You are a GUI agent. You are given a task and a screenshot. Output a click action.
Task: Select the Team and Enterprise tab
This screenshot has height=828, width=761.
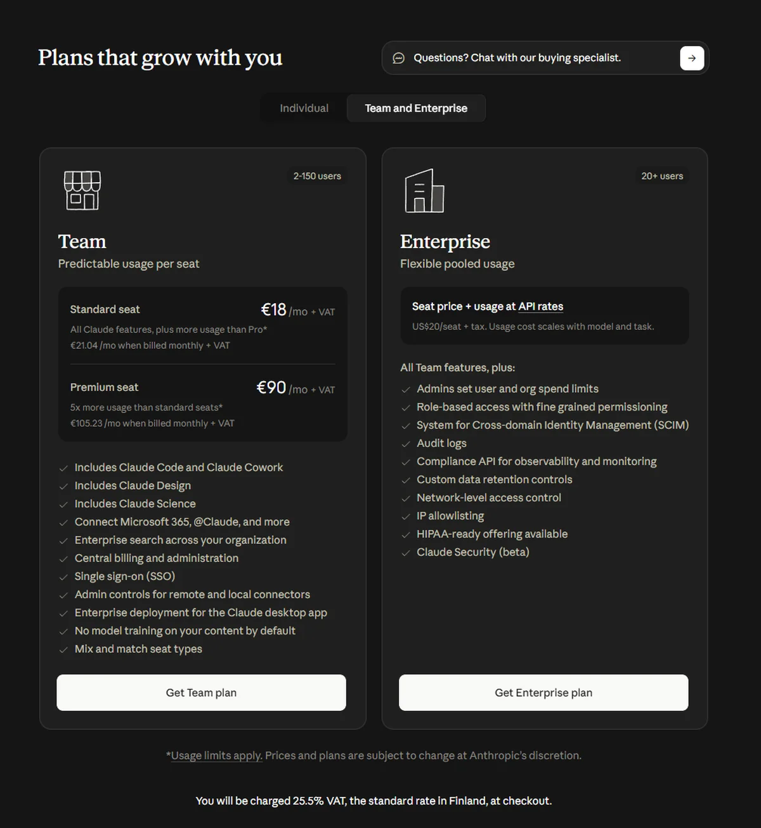tap(416, 108)
